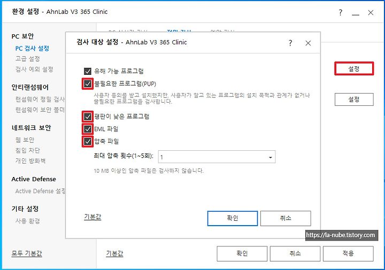
Task: Click 확인 in 환경 설정 window
Action: pos(242,253)
